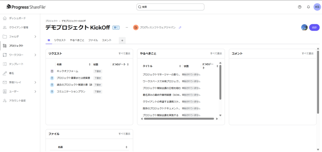Expand the 受信トレイ chevron in sidebar
Image resolution: width=322 pixels, height=152 pixels.
pyautogui.click(x=35, y=82)
